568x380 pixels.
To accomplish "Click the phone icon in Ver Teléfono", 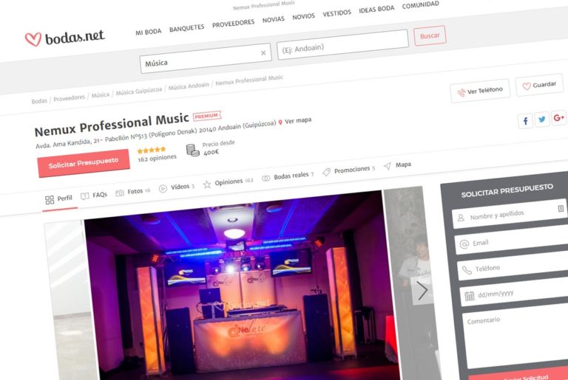I will coord(461,93).
